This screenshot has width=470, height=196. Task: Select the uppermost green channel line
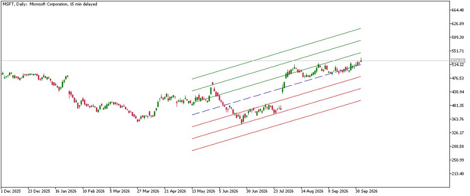[276, 54]
